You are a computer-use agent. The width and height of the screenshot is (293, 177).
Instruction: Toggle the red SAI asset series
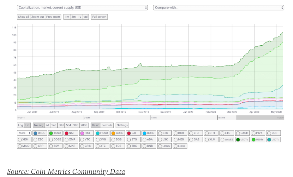[71, 133]
